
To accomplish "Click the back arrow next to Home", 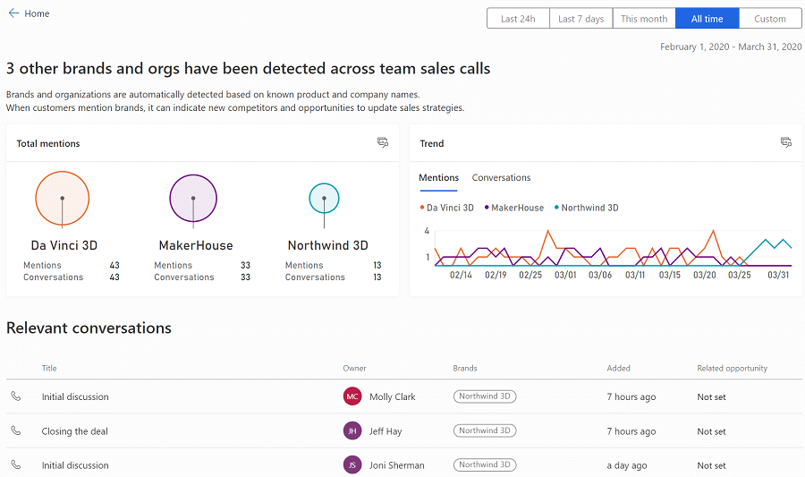I will (13, 13).
